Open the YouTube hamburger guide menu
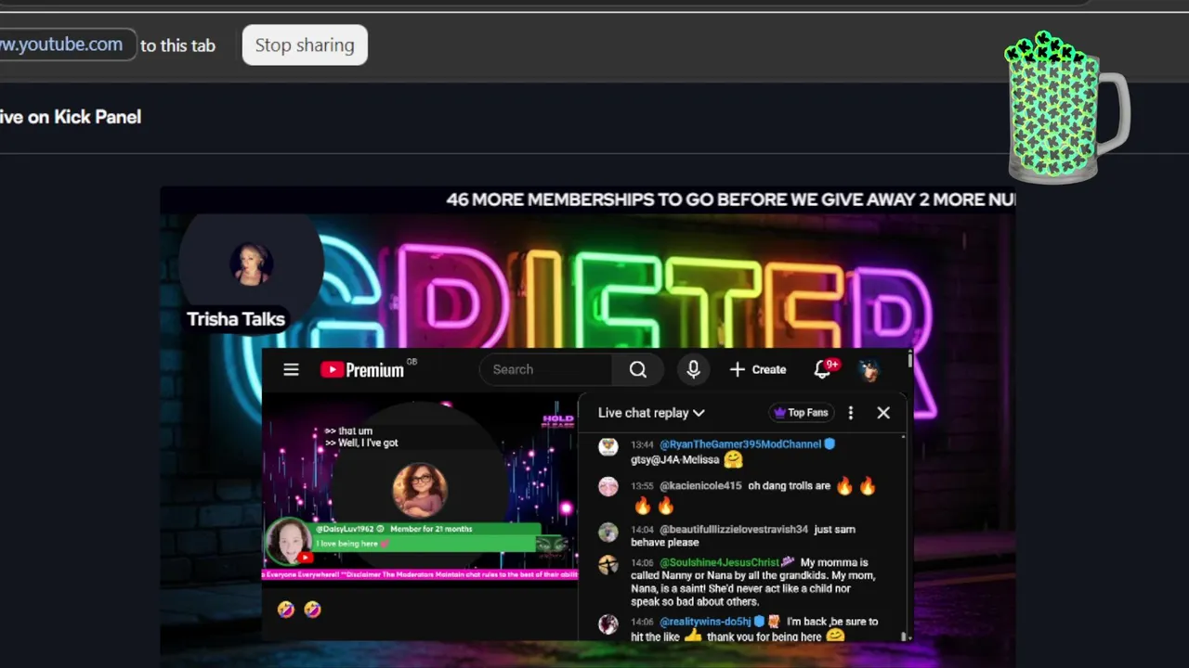1189x668 pixels. (x=291, y=369)
